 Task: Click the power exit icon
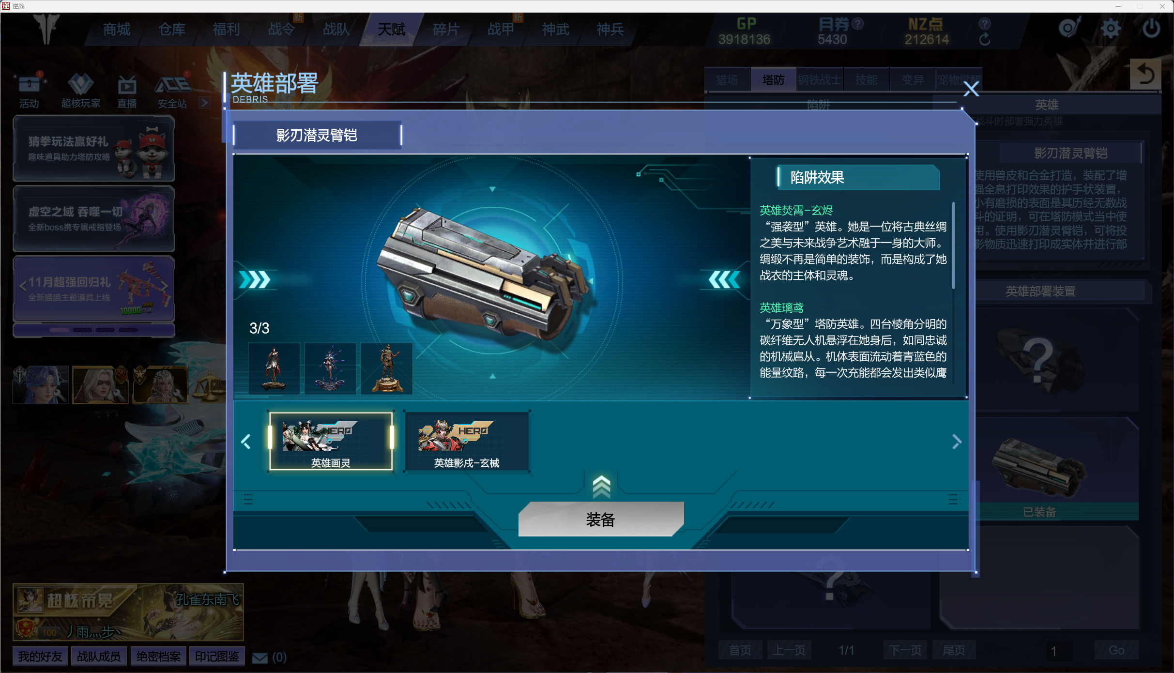click(x=1151, y=28)
